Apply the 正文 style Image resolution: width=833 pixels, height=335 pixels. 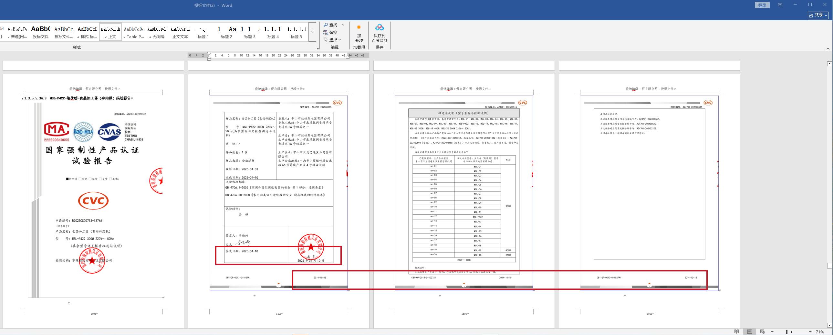tap(110, 32)
